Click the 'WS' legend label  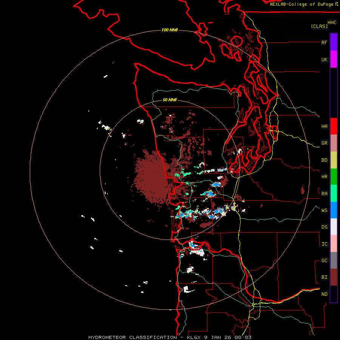(x=324, y=210)
